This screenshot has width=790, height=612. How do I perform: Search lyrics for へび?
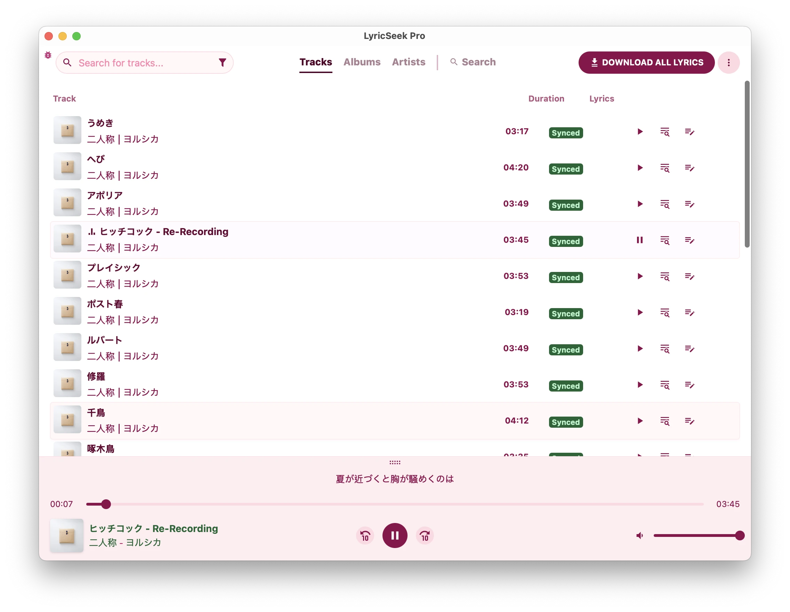[x=665, y=168]
